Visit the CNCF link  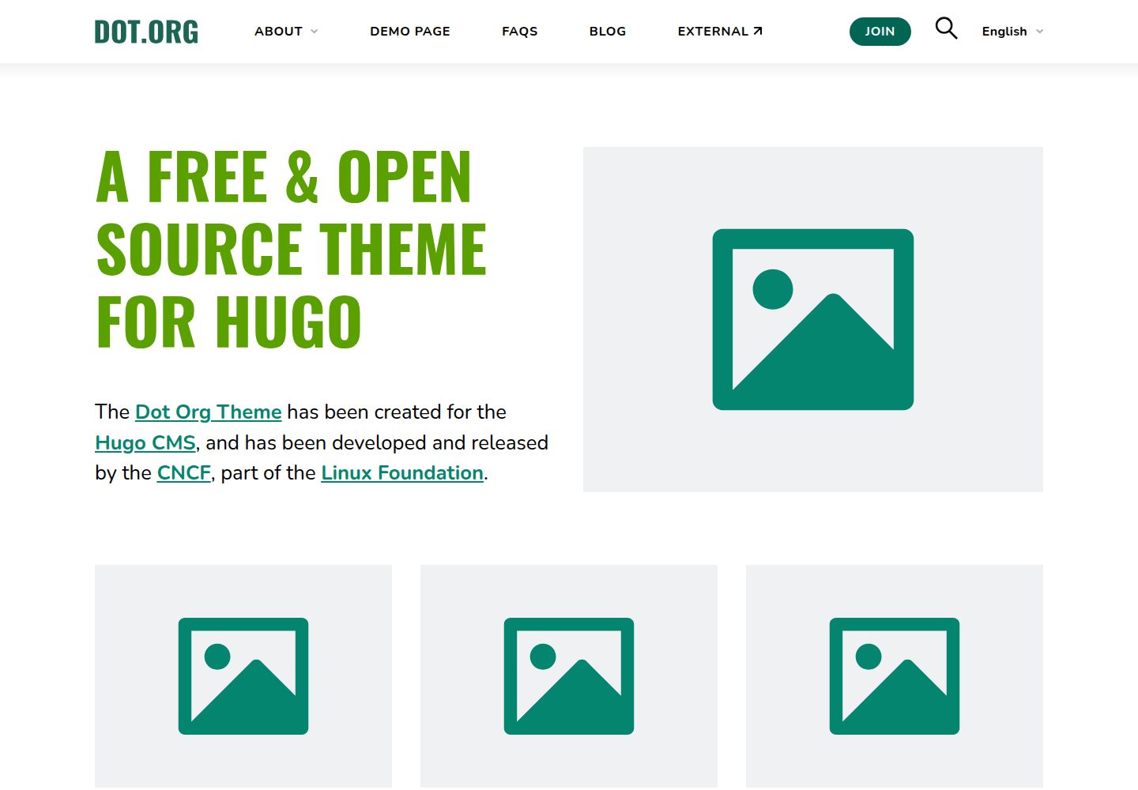pyautogui.click(x=184, y=472)
